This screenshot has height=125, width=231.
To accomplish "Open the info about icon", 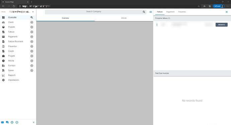I will 17,122.
